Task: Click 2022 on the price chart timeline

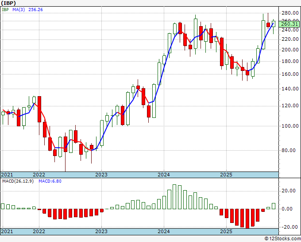Action: [x=39, y=175]
